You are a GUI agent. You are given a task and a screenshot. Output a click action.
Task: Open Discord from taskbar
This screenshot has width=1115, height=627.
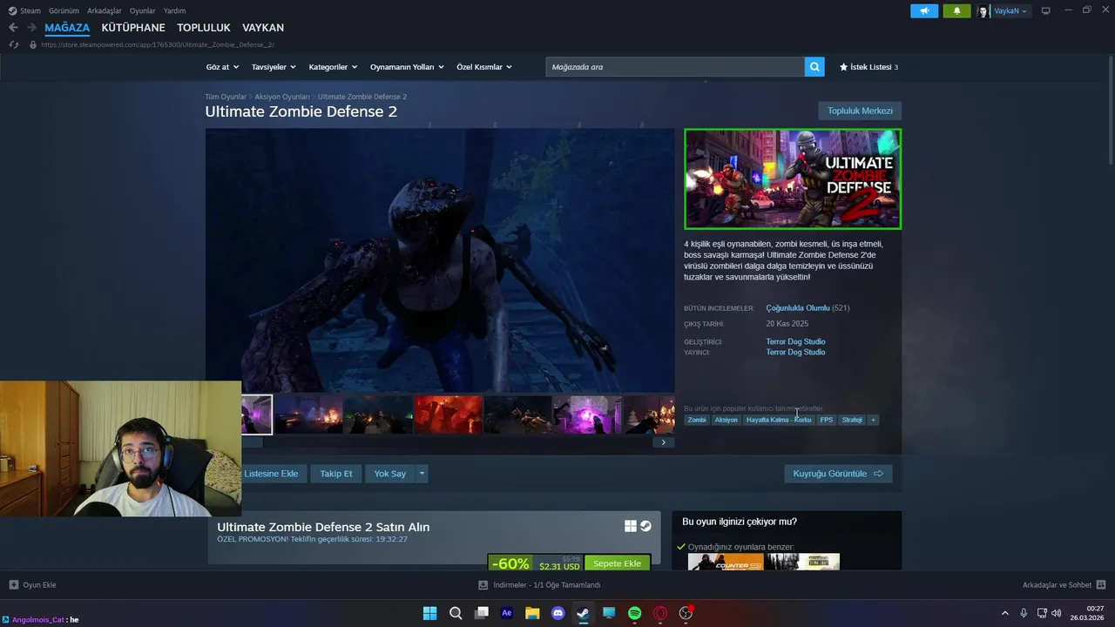[x=558, y=613]
